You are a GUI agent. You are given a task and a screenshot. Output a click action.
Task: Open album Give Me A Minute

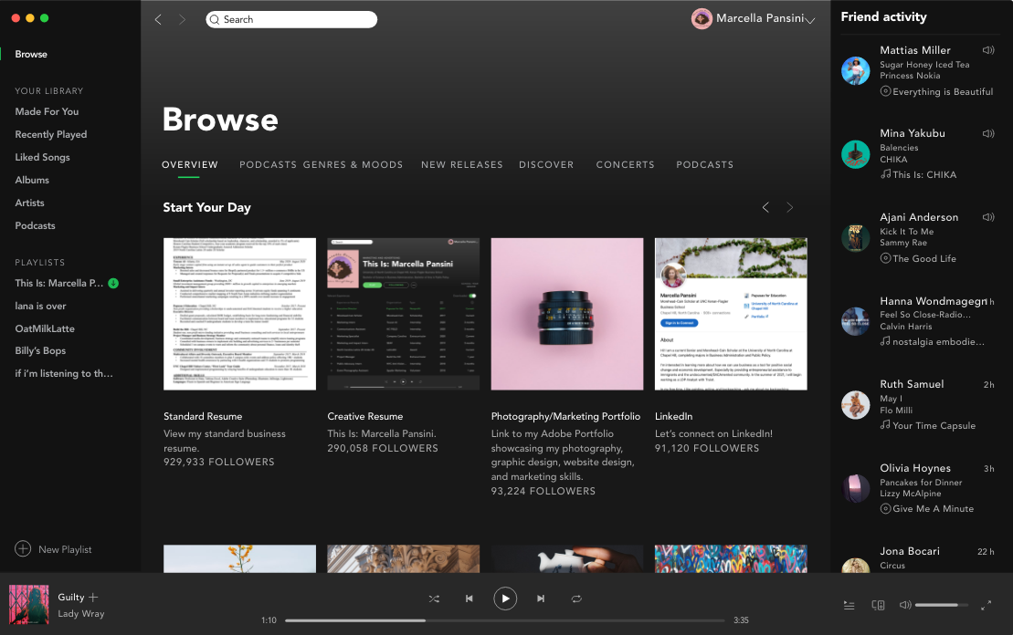click(933, 508)
